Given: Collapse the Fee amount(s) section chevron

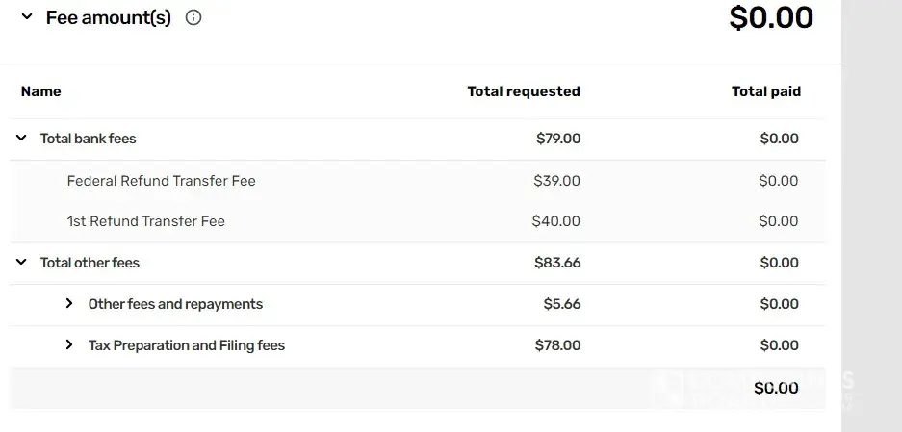Looking at the screenshot, I should (x=26, y=17).
